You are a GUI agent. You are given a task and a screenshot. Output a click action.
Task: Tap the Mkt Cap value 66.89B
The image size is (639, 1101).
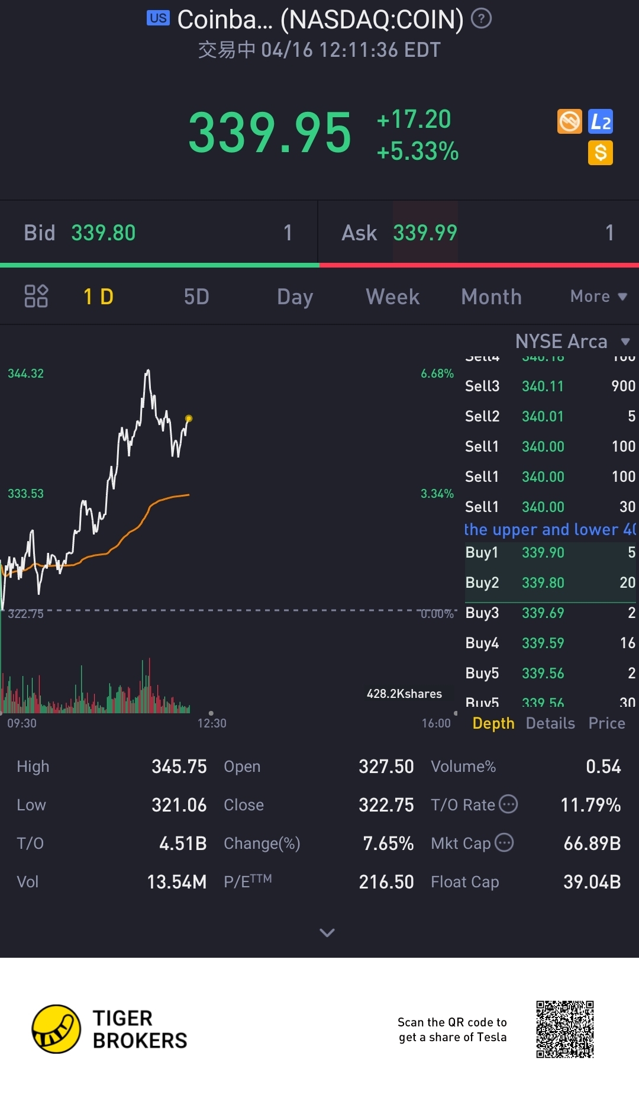coord(592,844)
